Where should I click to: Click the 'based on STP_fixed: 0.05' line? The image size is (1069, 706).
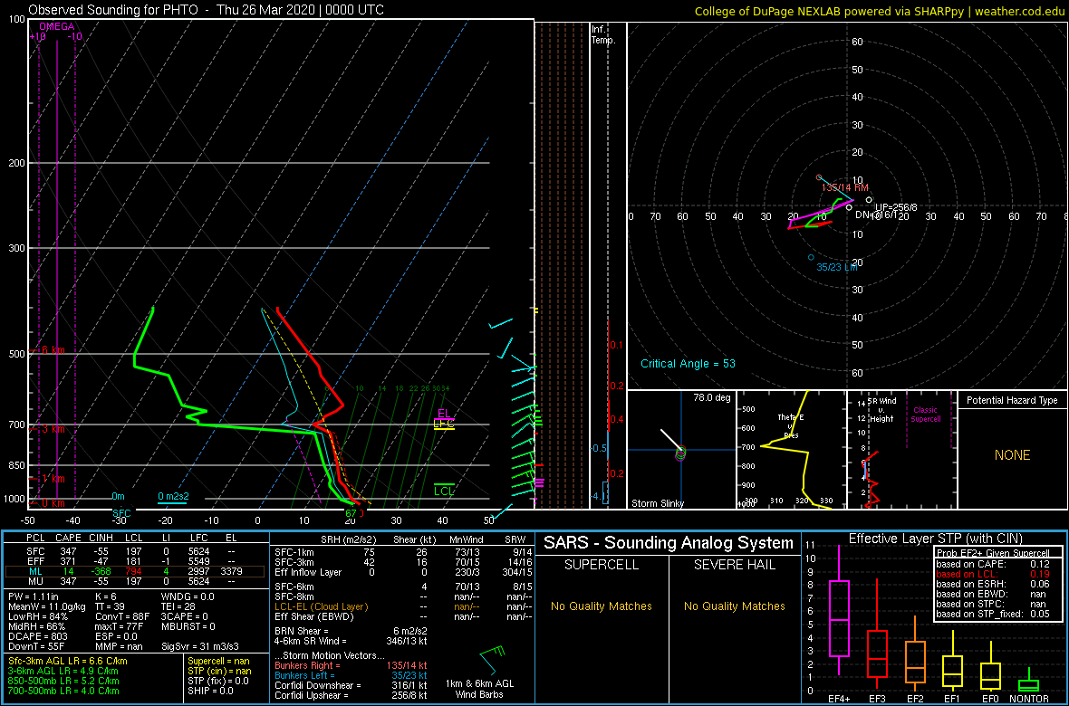pyautogui.click(x=993, y=615)
